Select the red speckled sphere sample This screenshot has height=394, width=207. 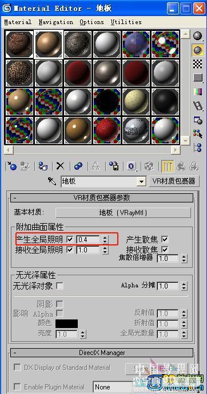tap(107, 130)
